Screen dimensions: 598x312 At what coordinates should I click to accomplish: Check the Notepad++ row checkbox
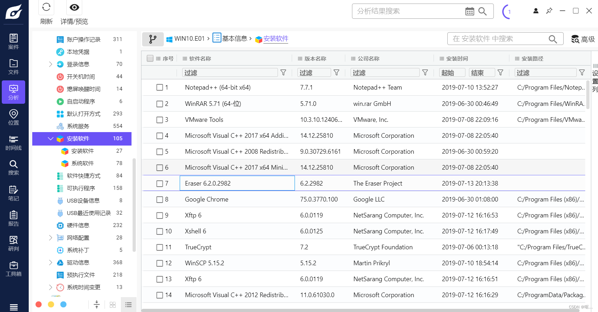160,87
